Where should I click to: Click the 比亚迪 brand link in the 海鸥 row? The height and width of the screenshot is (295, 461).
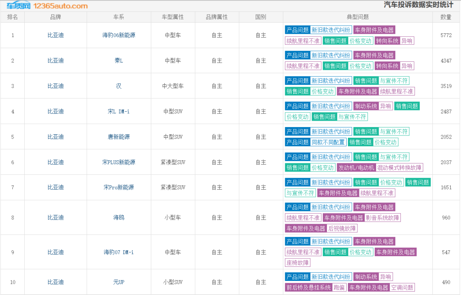coord(55,217)
